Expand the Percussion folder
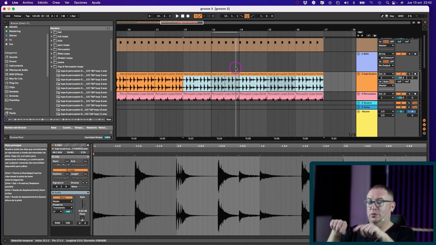Image resolution: width=436 pixels, height=245 pixels. pyautogui.click(x=52, y=49)
